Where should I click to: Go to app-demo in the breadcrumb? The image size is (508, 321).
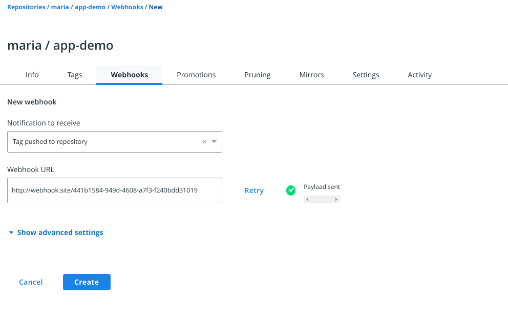[x=91, y=7]
